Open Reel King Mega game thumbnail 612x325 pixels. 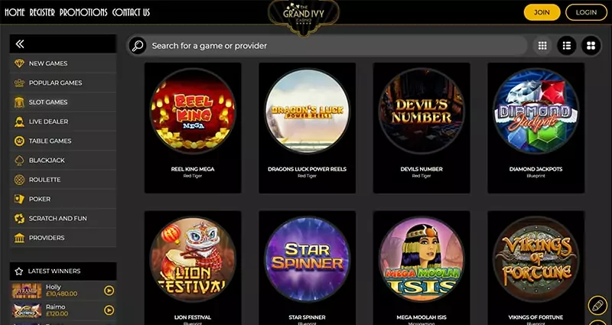[x=193, y=111]
